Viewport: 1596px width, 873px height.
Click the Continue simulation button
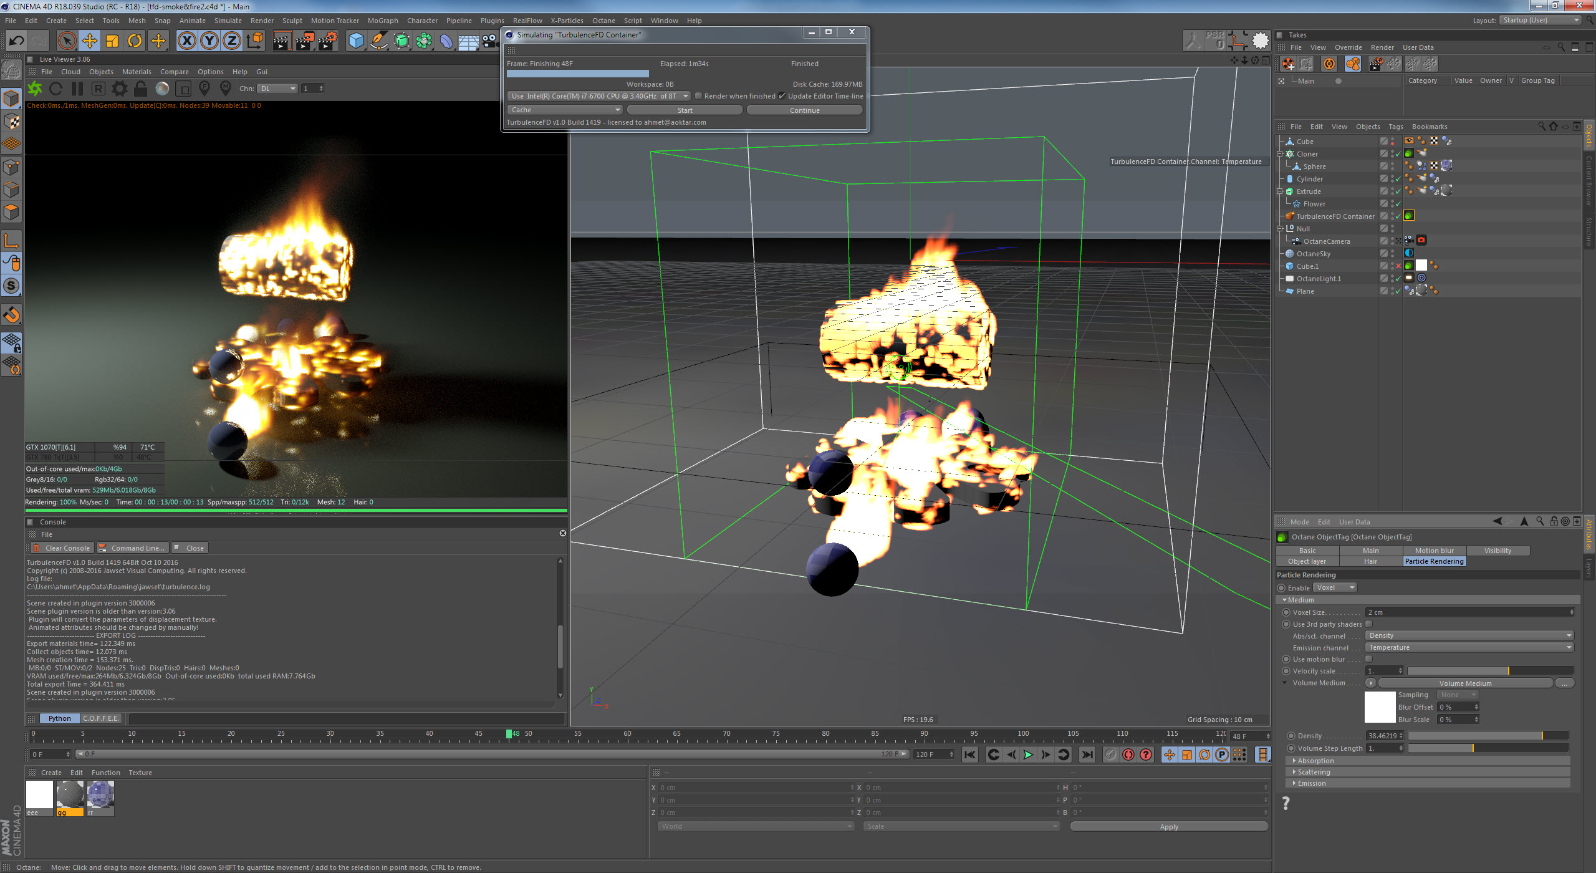(x=804, y=110)
